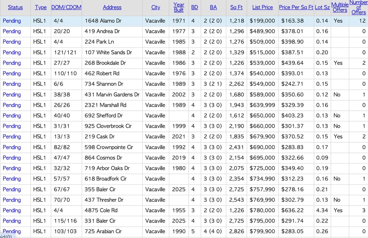Viewport: 368px width, 238px height.
Task: Sort by BA bathrooms header
Action: [213, 7]
